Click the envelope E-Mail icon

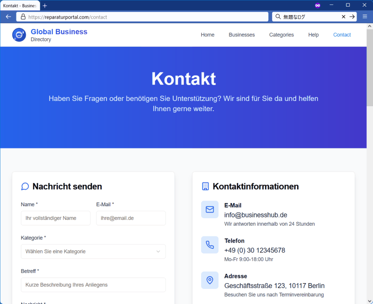(210, 209)
